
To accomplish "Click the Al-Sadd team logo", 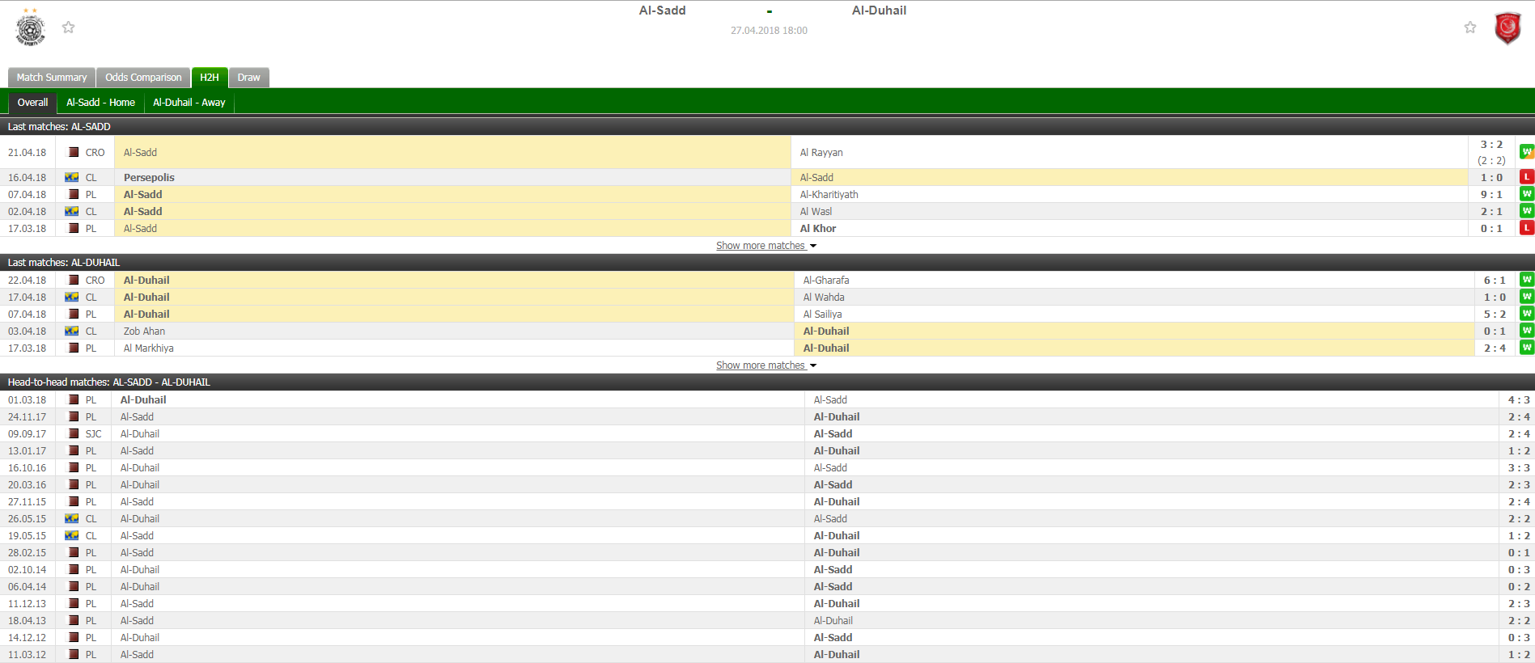I will coord(30,27).
